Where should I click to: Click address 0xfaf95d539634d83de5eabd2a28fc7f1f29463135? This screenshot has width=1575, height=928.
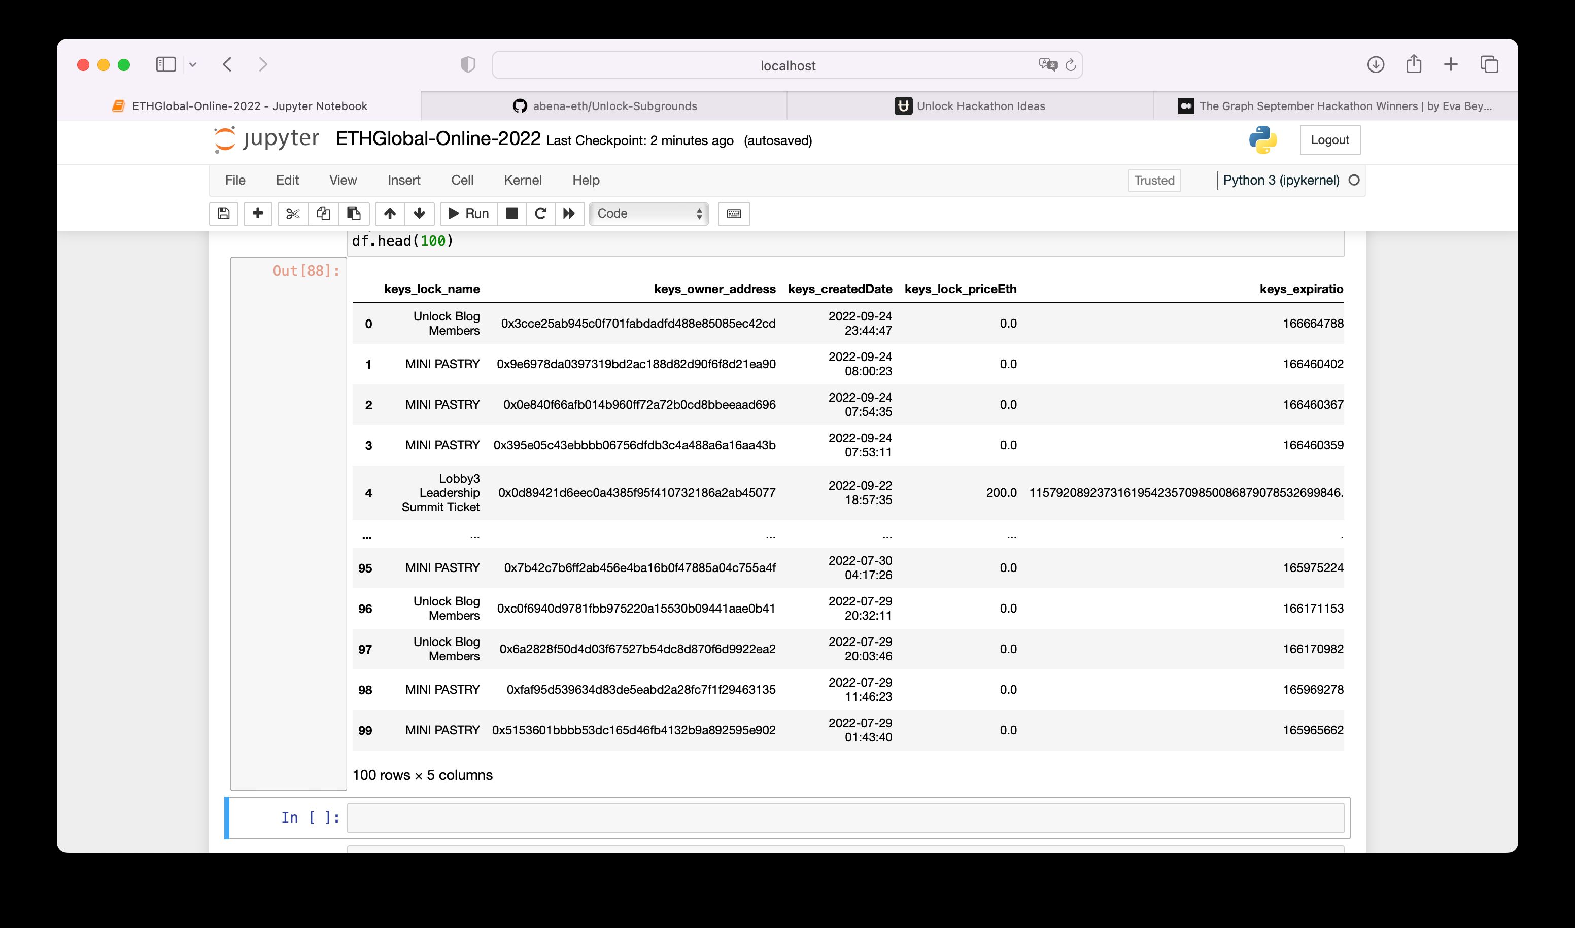click(641, 690)
